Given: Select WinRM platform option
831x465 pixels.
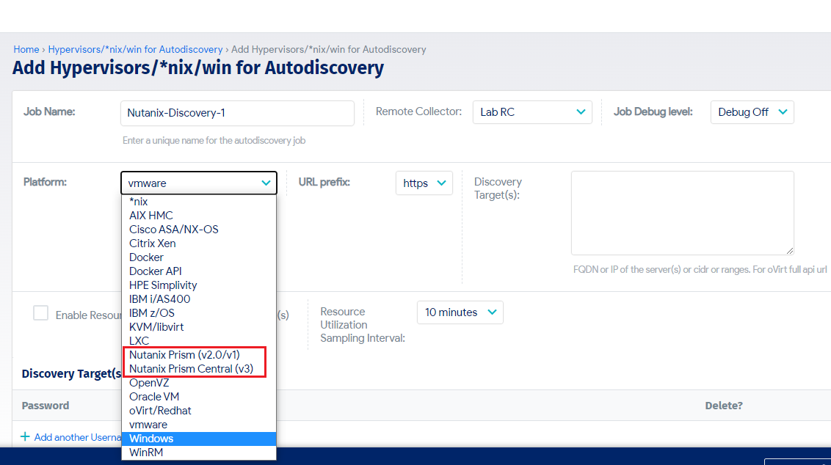Looking at the screenshot, I should 199,453.
